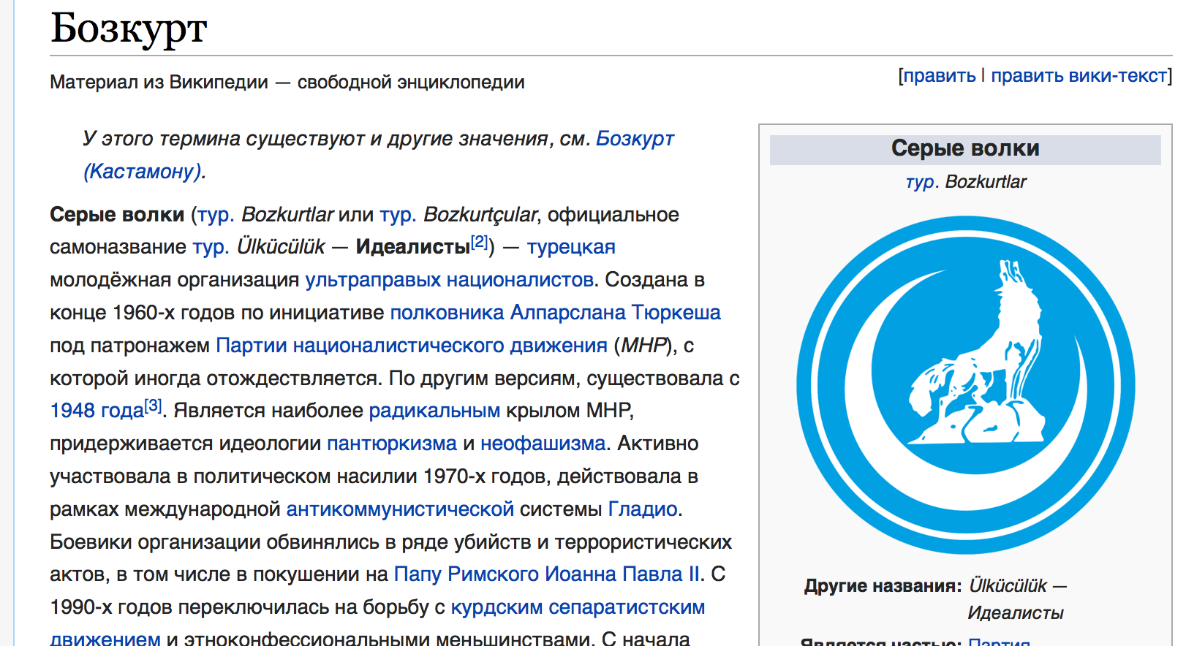Open 'курдским сепаратистским' link
The height and width of the screenshot is (646, 1186).
click(x=578, y=607)
